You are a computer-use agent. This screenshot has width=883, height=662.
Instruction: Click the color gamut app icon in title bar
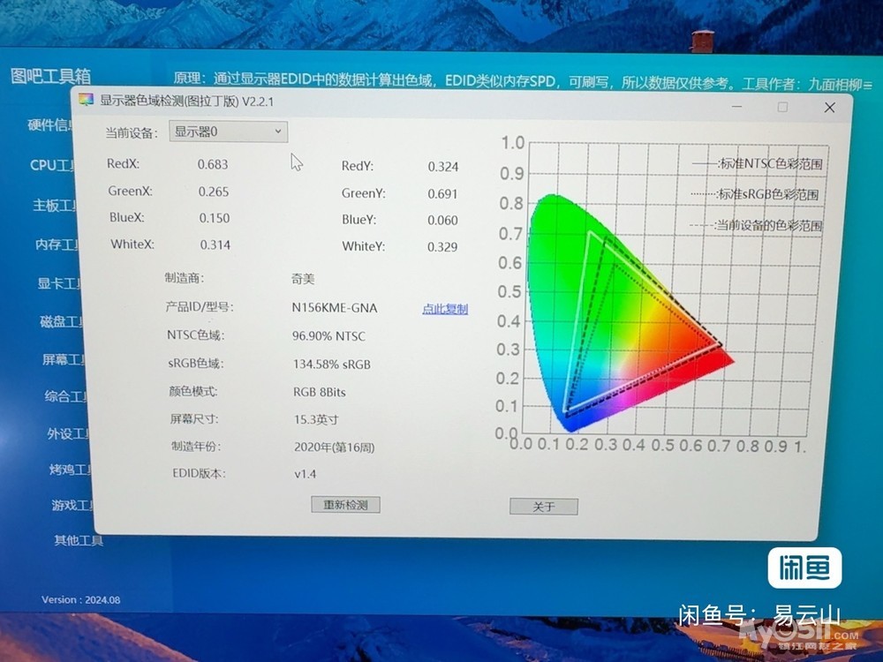click(86, 101)
